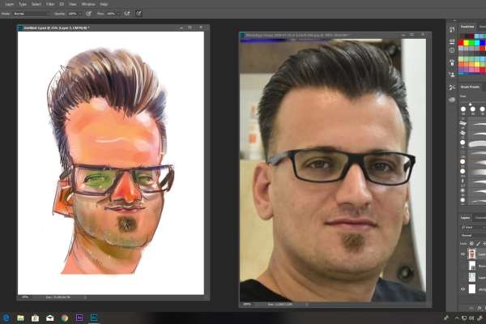Open the Filter menu
Image resolution: width=486 pixels, height=324 pixels.
[x=50, y=4]
